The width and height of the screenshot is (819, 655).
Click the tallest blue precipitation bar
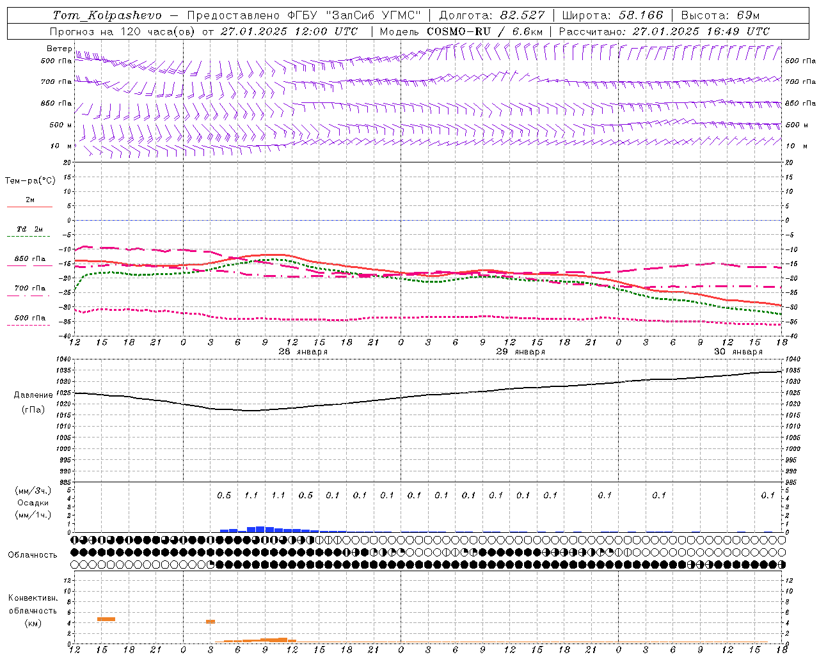click(x=260, y=529)
